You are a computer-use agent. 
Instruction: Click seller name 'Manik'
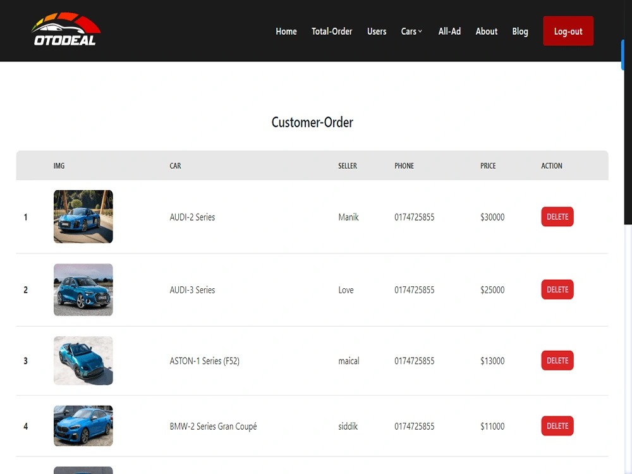[348, 217]
